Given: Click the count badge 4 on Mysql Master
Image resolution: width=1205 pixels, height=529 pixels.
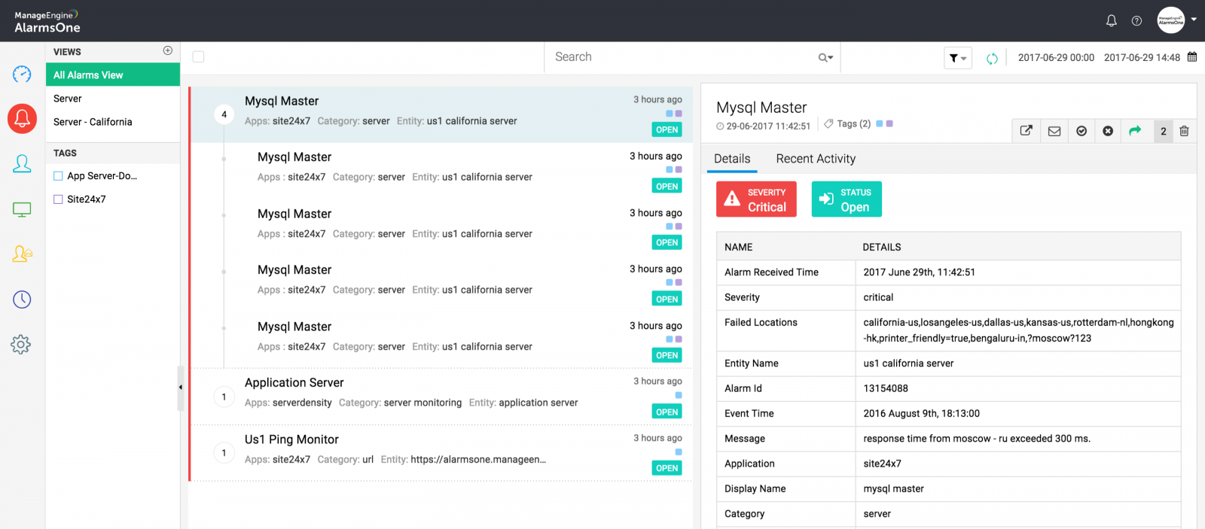Looking at the screenshot, I should 224,114.
